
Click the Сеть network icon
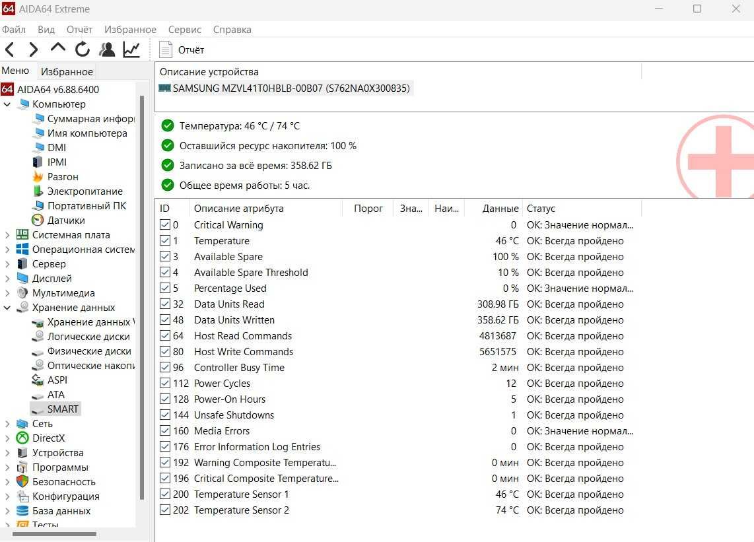(x=22, y=424)
